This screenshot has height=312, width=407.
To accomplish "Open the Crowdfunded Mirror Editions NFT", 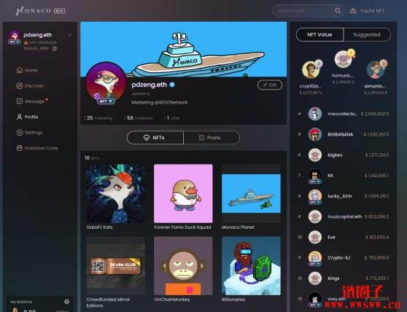I will (x=115, y=266).
